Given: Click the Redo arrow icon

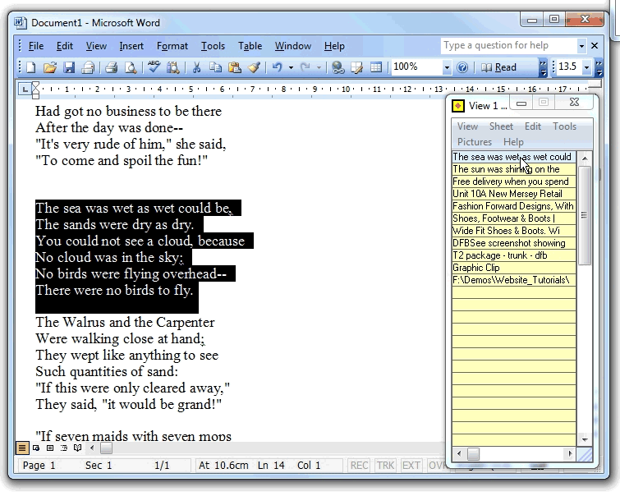Looking at the screenshot, I should click(x=305, y=67).
